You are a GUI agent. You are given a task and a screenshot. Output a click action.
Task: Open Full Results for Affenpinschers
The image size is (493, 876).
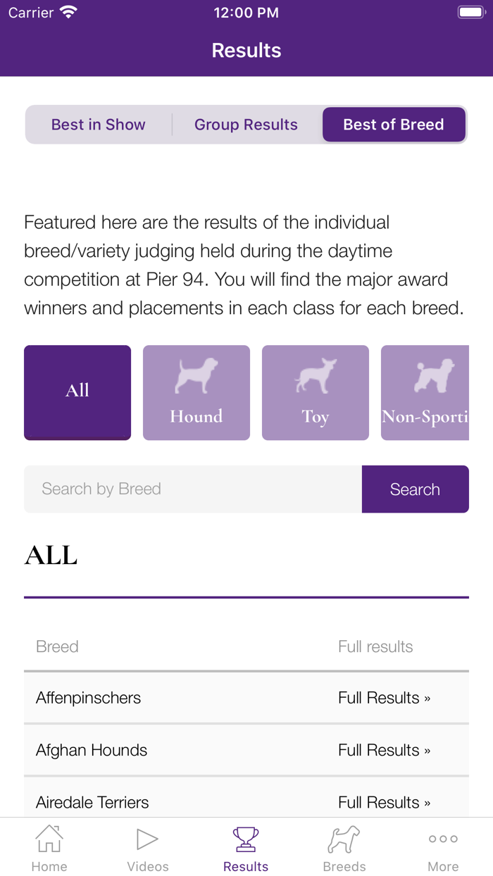click(385, 697)
